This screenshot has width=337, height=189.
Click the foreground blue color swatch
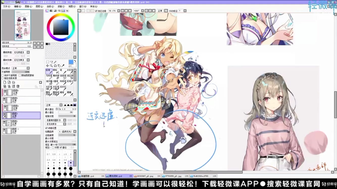tap(71, 62)
